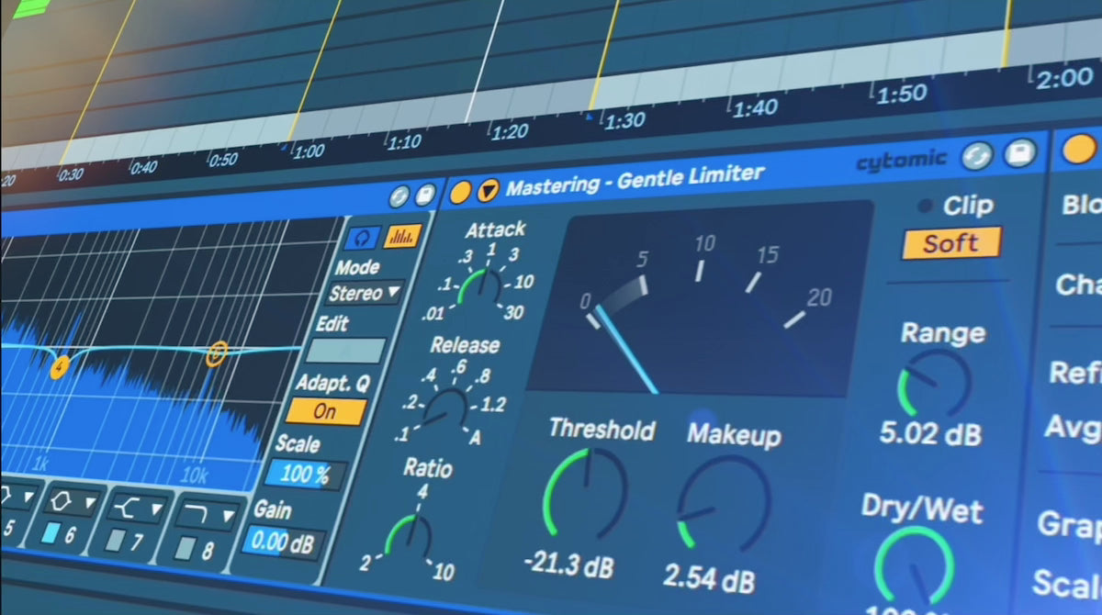The image size is (1102, 615).
Task: Click the Glue Compressor hot-swap preset icon
Action: click(978, 157)
